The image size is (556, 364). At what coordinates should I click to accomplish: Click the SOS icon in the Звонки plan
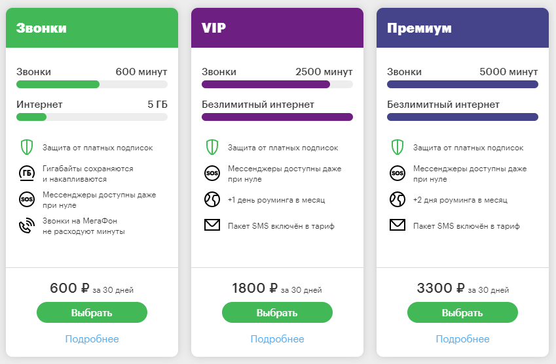(x=27, y=199)
